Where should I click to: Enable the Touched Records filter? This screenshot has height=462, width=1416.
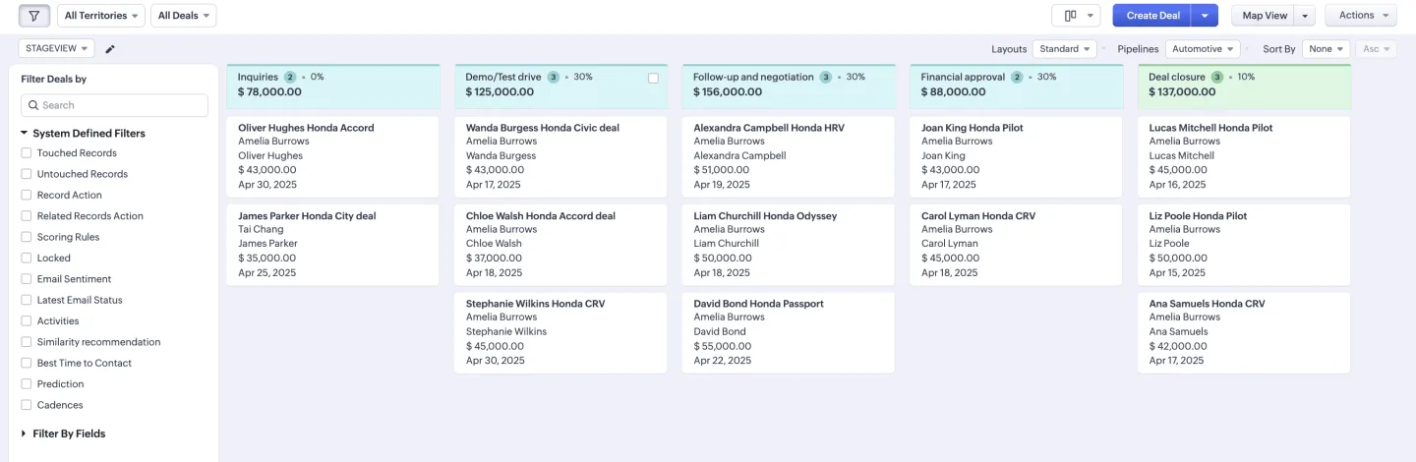(x=27, y=153)
